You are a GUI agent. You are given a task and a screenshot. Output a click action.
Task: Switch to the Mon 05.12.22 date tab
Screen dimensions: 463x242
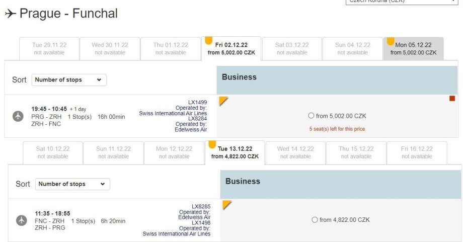pyautogui.click(x=413, y=49)
